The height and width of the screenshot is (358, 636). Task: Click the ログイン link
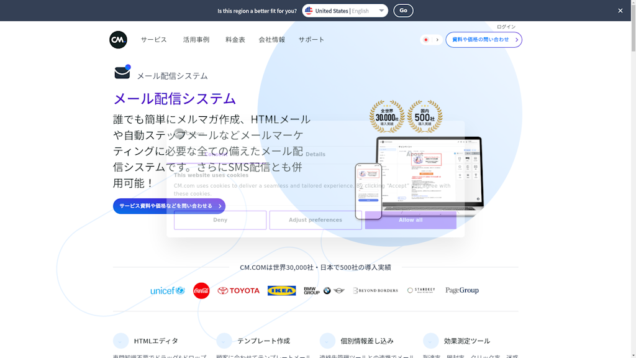click(x=506, y=27)
